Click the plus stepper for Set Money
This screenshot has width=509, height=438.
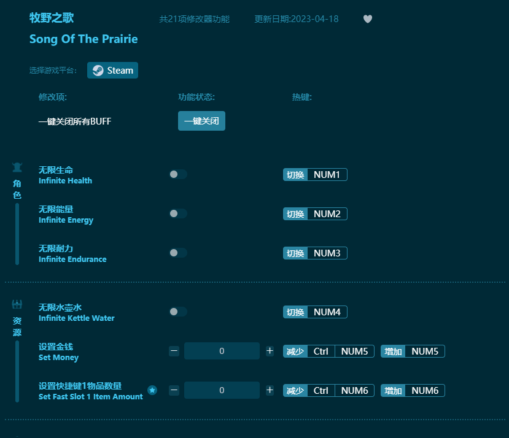270,351
